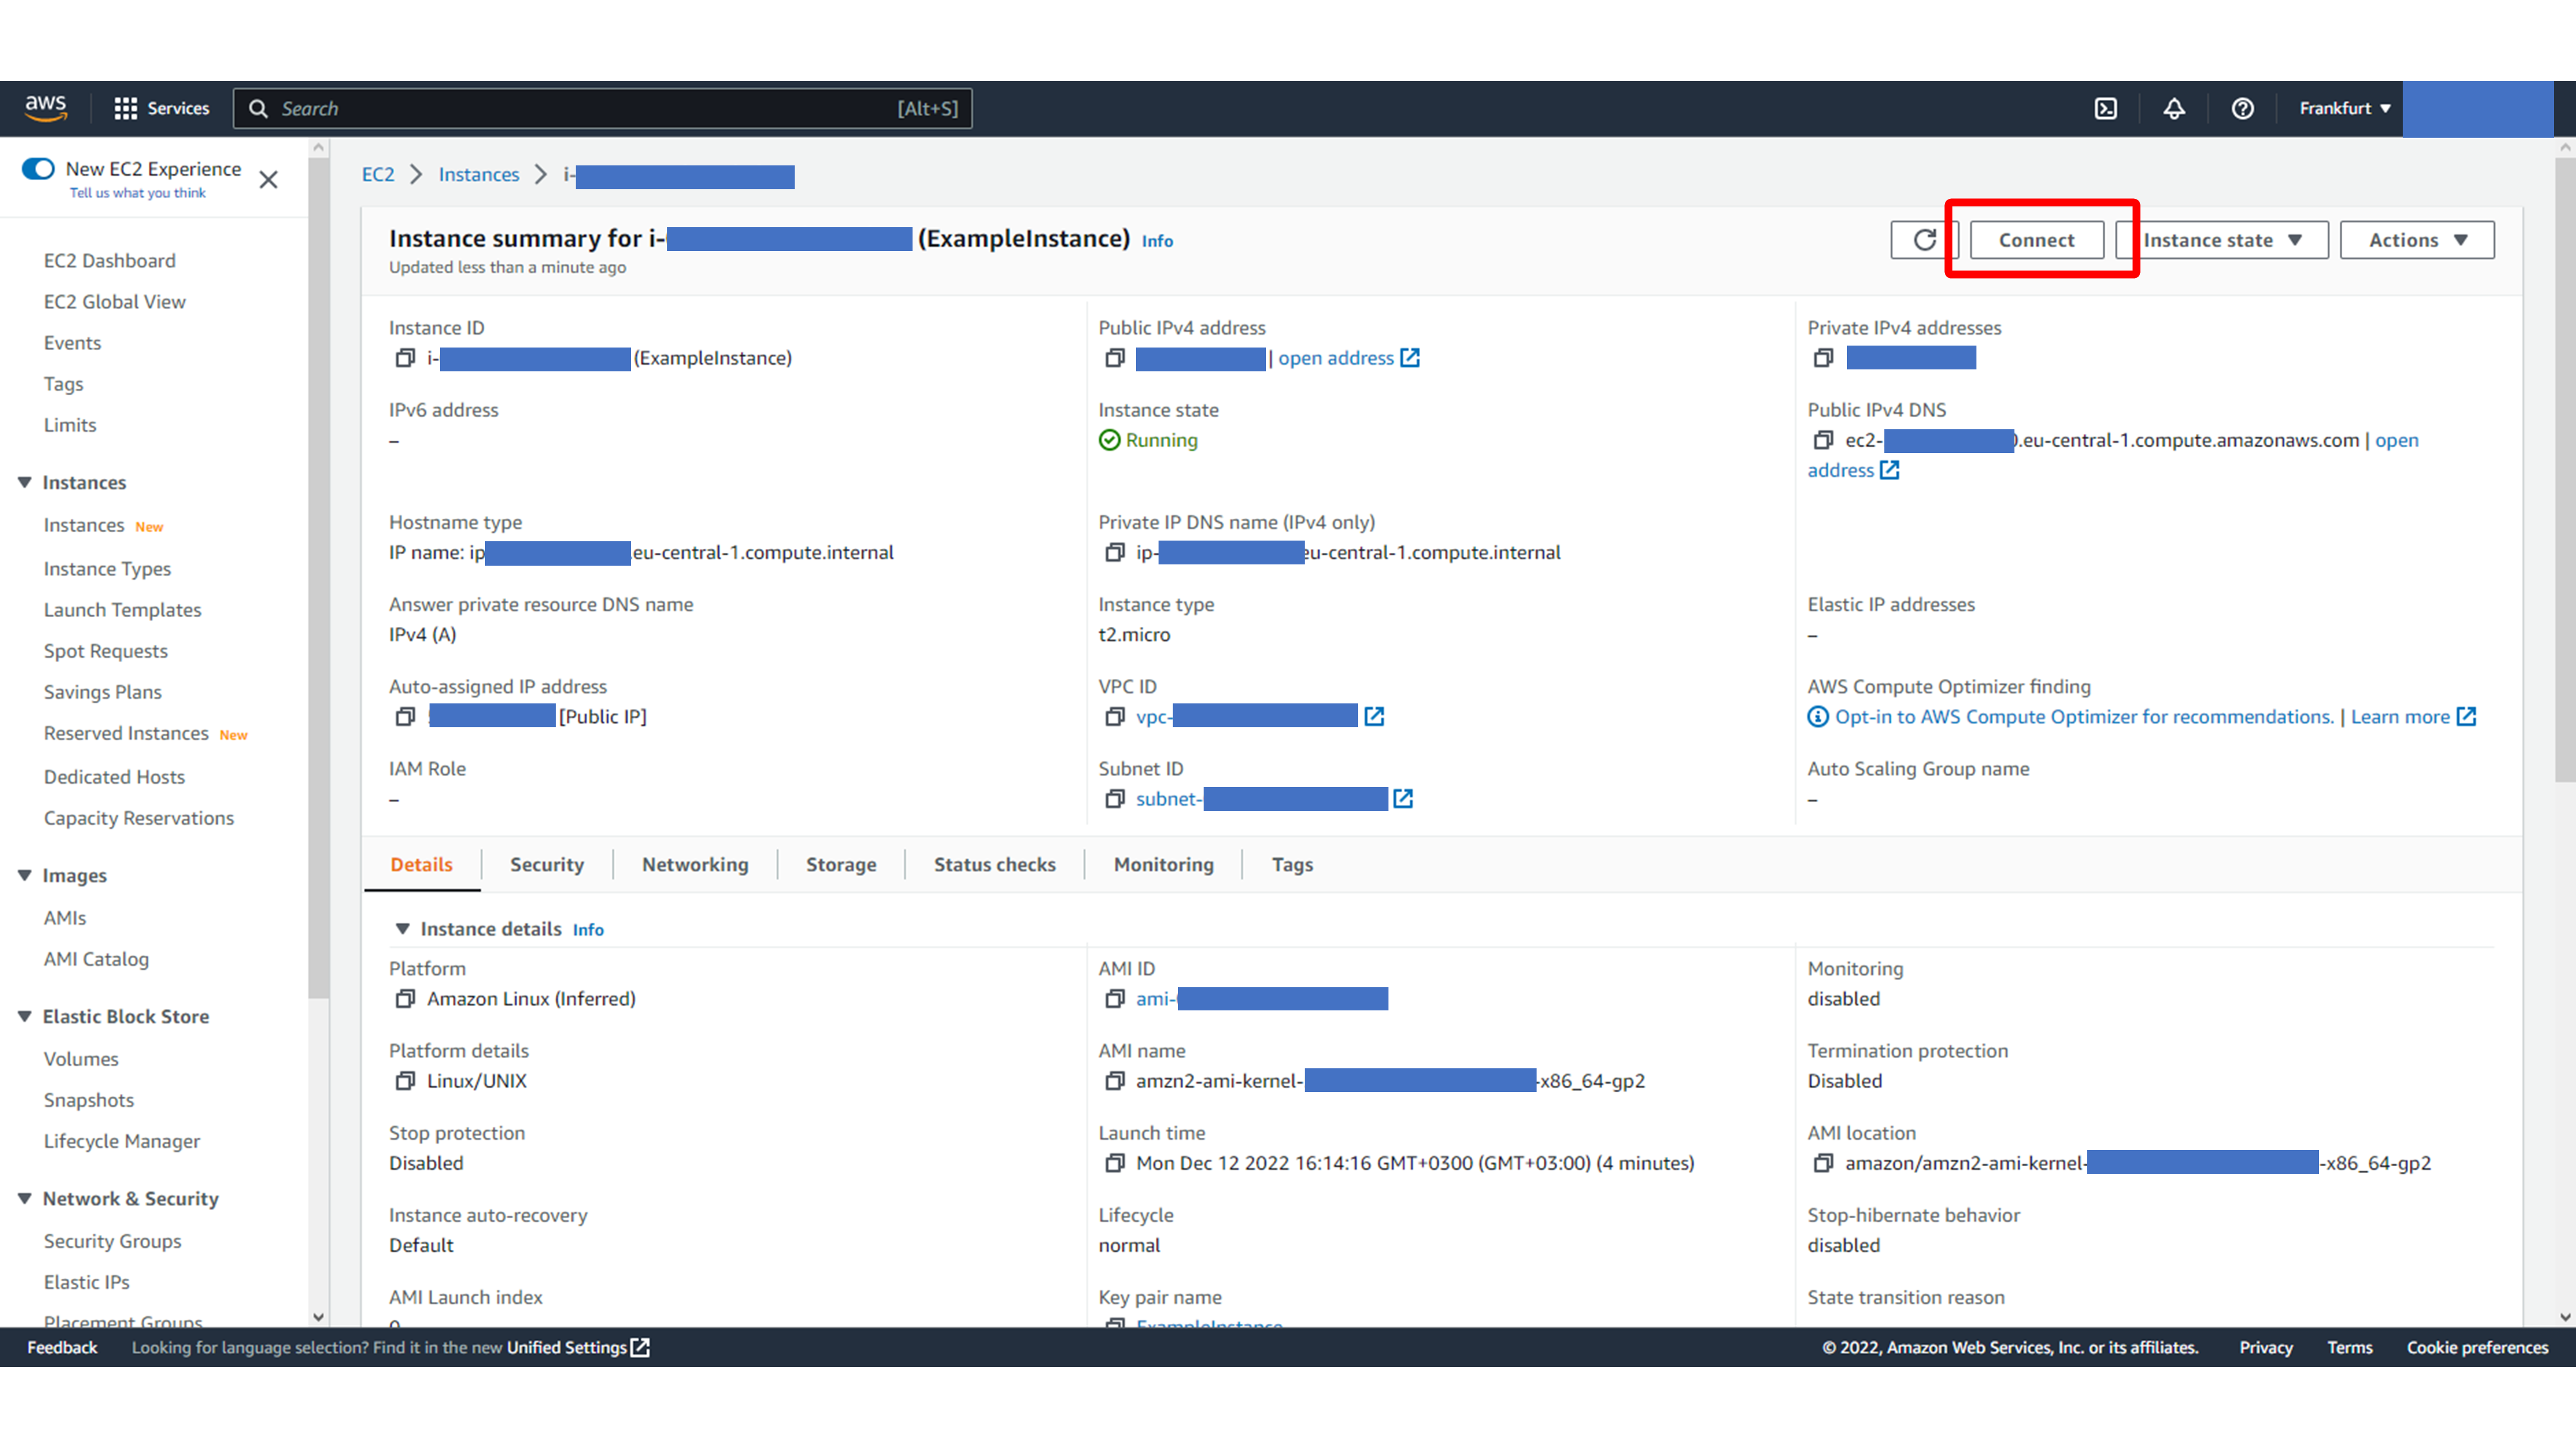Image resolution: width=2576 pixels, height=1448 pixels.
Task: Copy the AMI name
Action: 1115,1081
